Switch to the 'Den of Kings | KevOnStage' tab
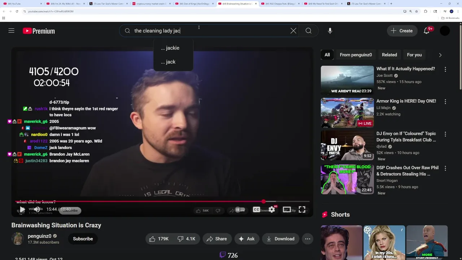This screenshot has height=260, width=462. click(x=194, y=4)
